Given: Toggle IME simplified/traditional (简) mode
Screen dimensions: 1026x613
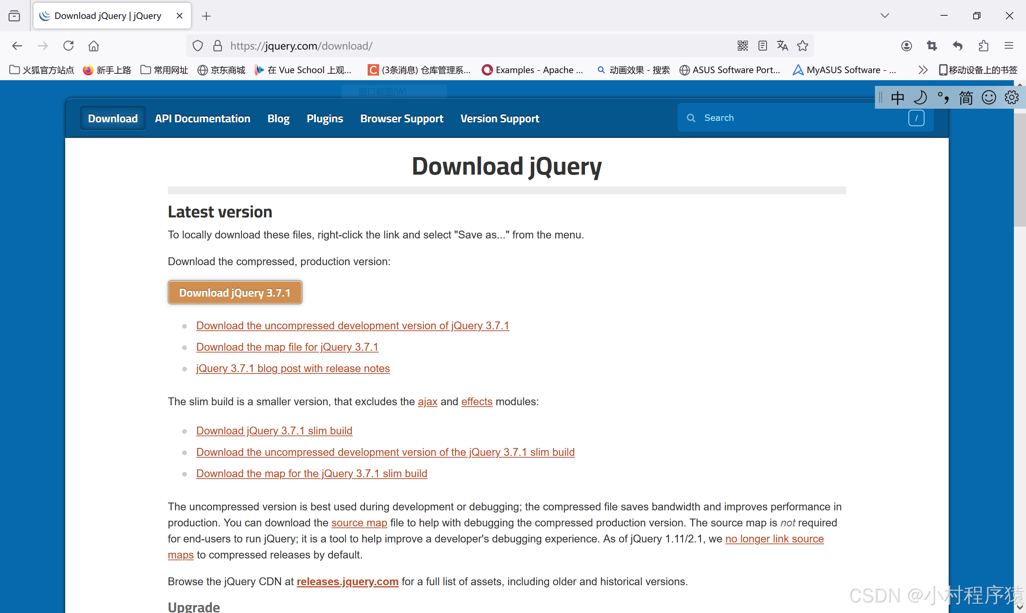Looking at the screenshot, I should 966,98.
